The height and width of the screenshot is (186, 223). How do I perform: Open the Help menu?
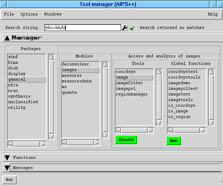[x=213, y=14]
